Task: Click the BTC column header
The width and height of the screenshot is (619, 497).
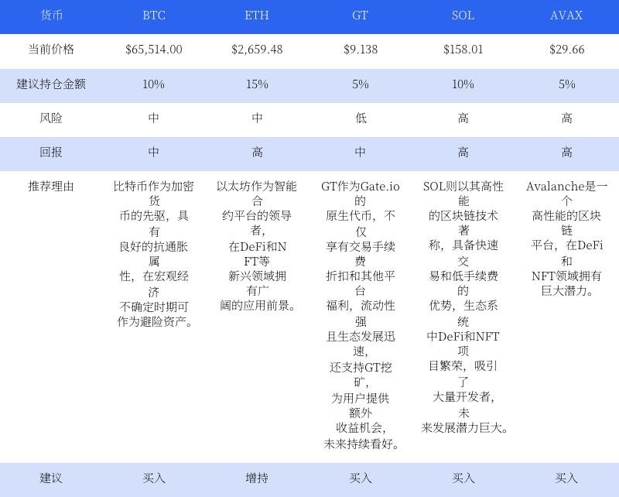Action: [154, 15]
